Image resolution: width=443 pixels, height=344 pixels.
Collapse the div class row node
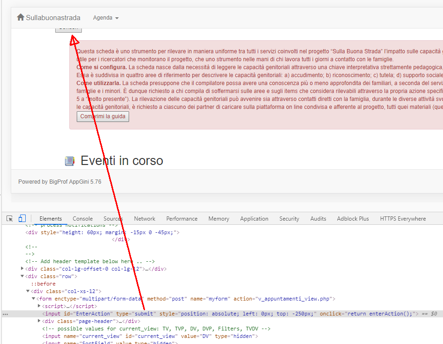coord(22,276)
